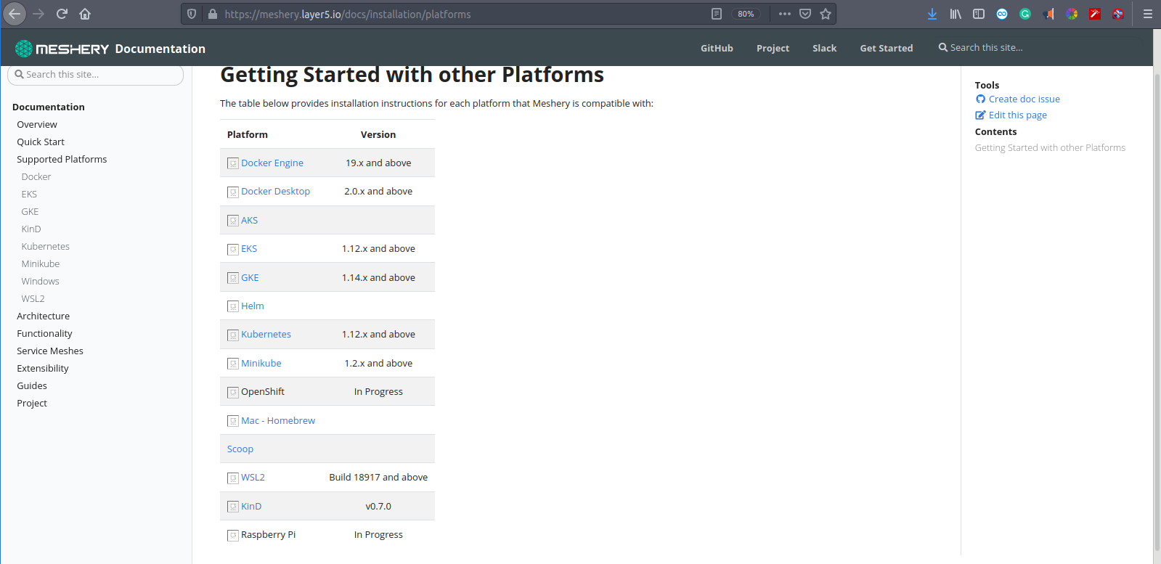Reload the current page
The image size is (1161, 564).
pos(62,14)
